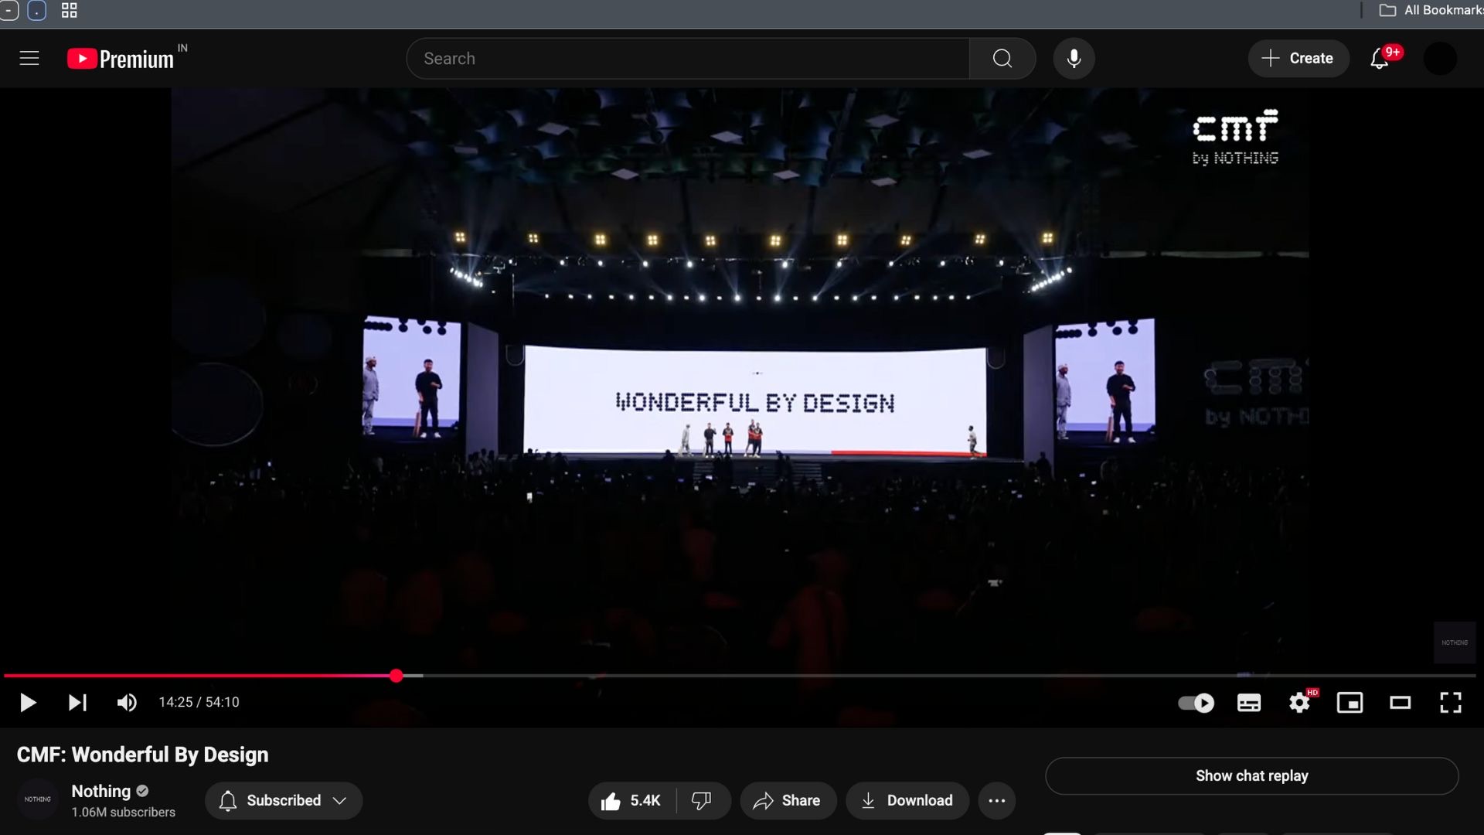Enter full screen mode
This screenshot has height=835, width=1484.
click(x=1451, y=703)
